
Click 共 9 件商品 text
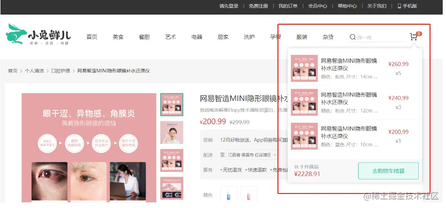click(x=306, y=167)
